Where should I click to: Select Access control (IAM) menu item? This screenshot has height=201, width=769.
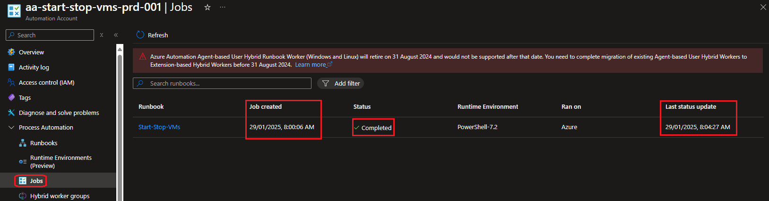coord(46,83)
